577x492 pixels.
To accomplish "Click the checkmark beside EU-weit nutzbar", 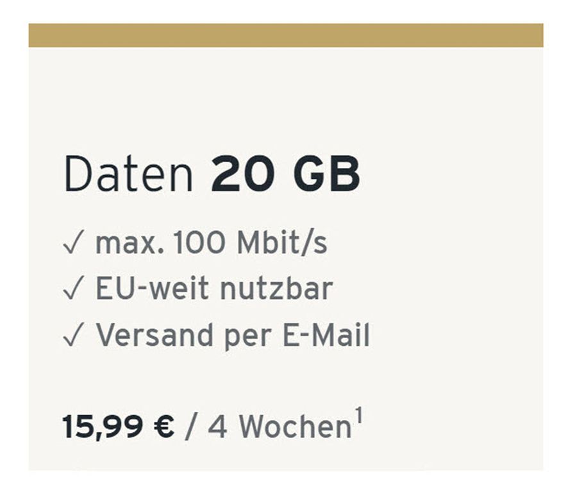I will click(x=73, y=289).
